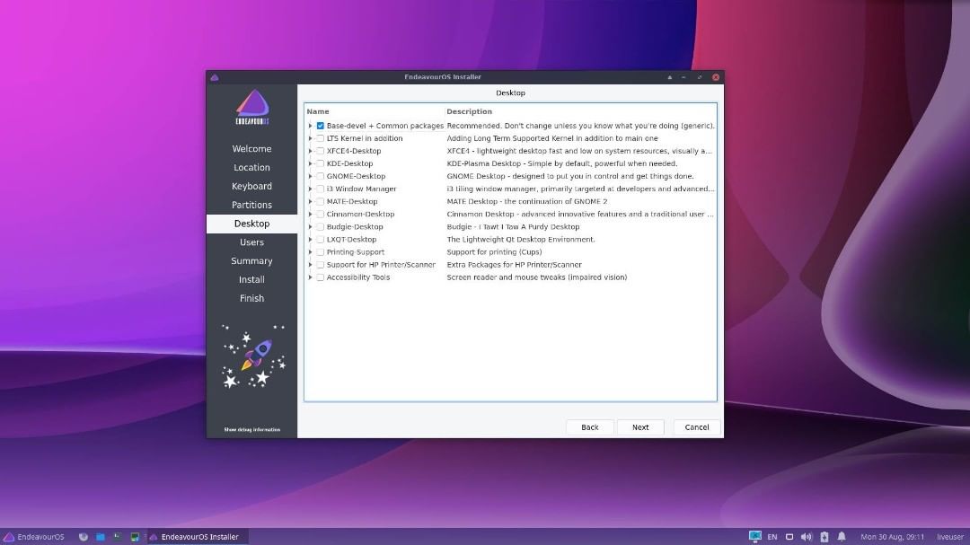The image size is (970, 545).
Task: Check the GNOME-Desktop checkbox
Action: click(x=321, y=176)
